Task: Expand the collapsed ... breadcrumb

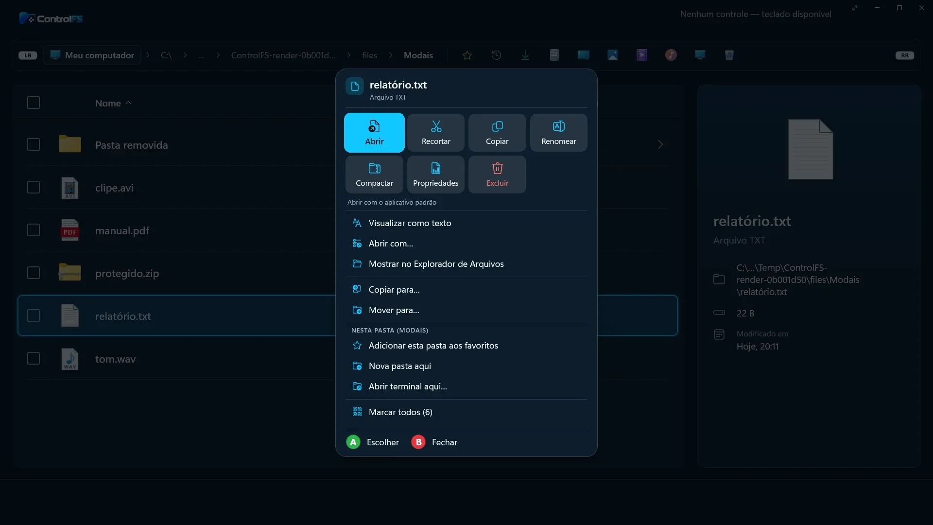Action: 201,55
